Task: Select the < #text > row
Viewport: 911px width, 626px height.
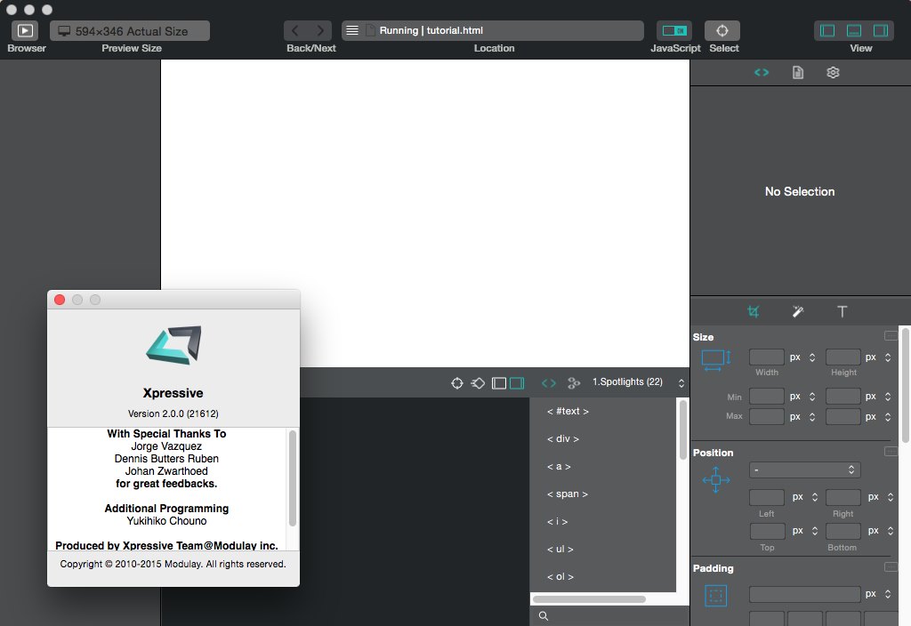Action: pos(602,411)
